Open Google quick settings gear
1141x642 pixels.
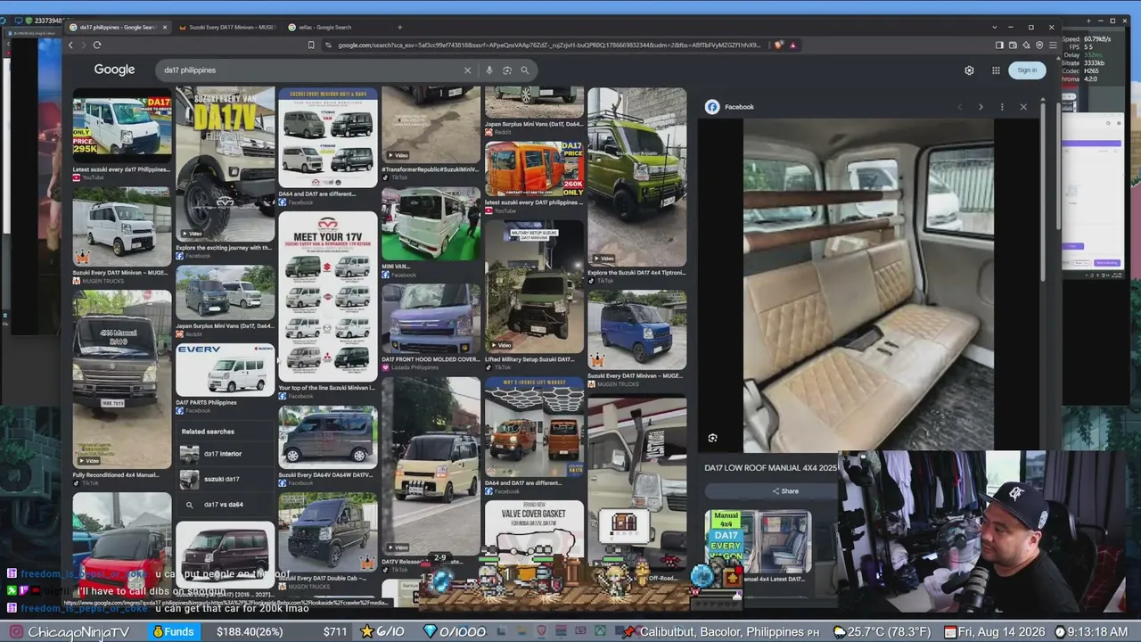(969, 70)
